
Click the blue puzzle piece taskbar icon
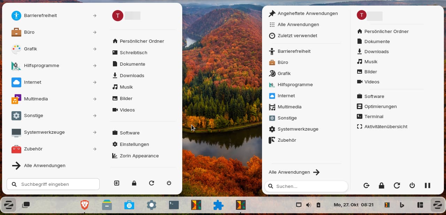(218, 205)
